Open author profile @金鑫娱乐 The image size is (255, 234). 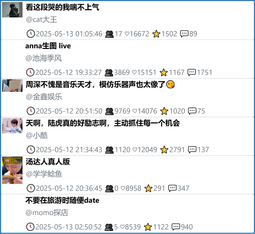[44, 97]
